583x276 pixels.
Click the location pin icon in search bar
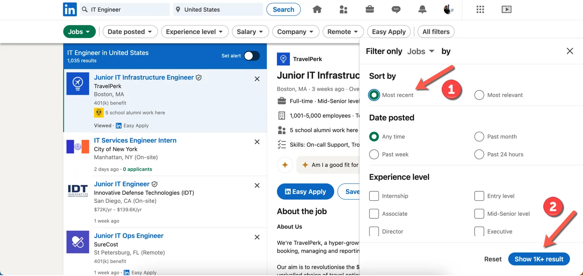pyautogui.click(x=178, y=9)
